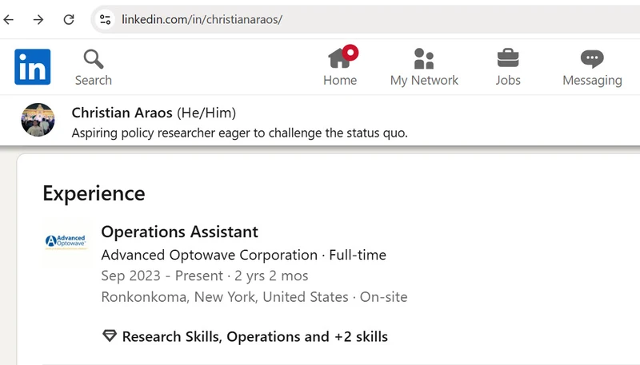Image resolution: width=640 pixels, height=365 pixels.
Task: Click the Christian Araos name in sticky header
Action: (x=122, y=112)
